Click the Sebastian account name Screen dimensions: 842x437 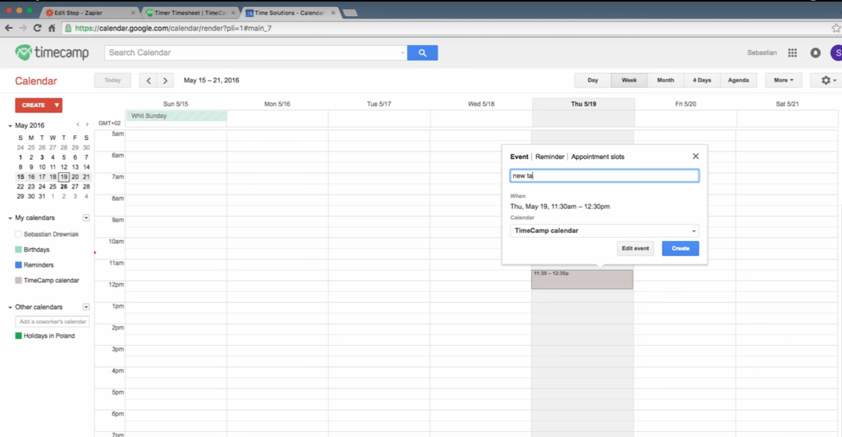(x=762, y=53)
